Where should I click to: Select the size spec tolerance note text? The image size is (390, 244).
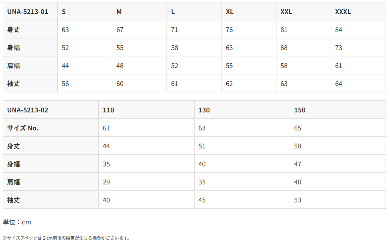(67, 238)
